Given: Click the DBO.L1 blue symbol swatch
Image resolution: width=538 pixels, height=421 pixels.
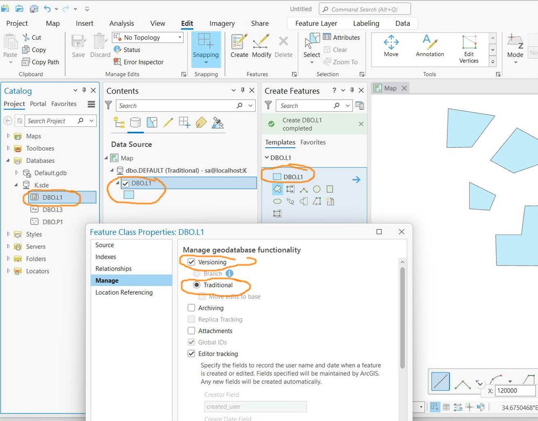Looking at the screenshot, I should click(129, 195).
